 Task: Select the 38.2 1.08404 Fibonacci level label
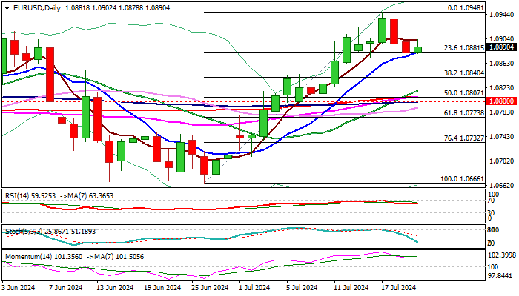pos(464,73)
